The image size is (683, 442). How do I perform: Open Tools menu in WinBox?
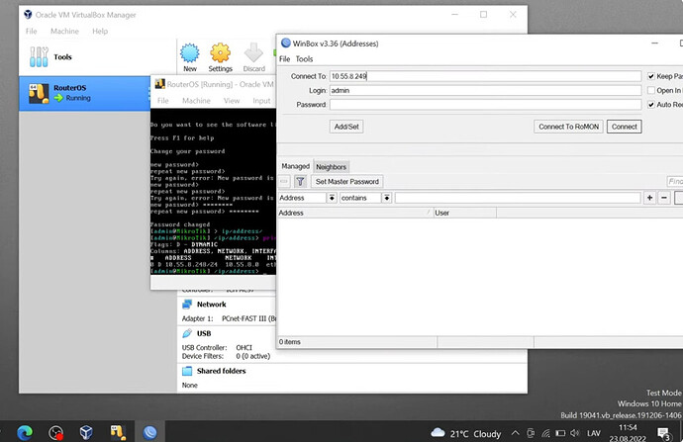coord(304,58)
